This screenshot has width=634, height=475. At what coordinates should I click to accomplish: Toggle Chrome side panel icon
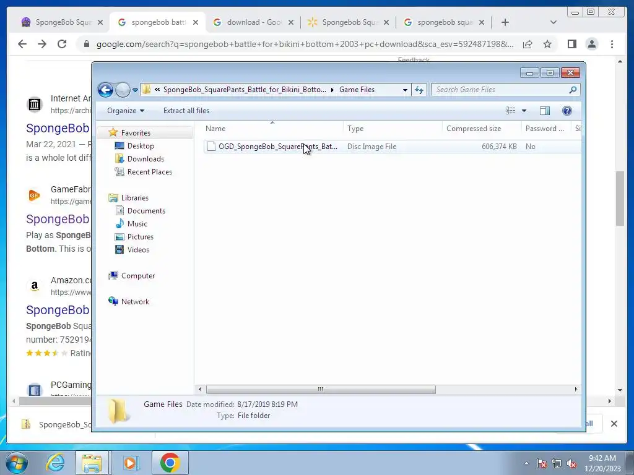coord(571,44)
